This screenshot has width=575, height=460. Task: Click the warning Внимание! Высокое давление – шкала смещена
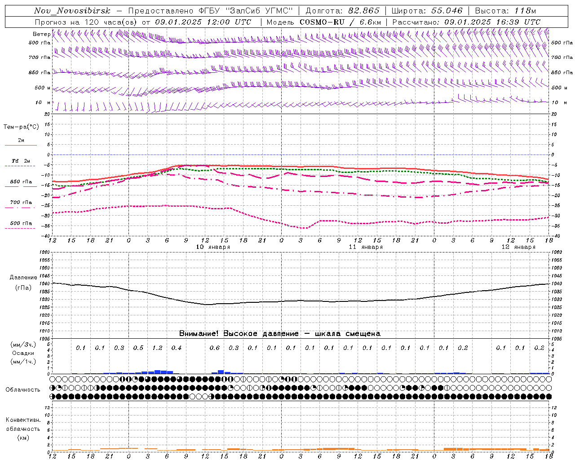[279, 334]
